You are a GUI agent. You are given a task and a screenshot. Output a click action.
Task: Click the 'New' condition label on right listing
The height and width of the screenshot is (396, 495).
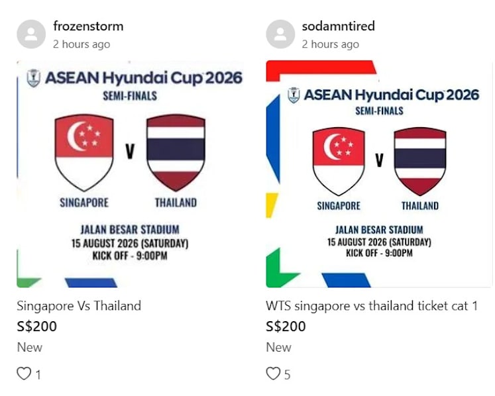pos(278,347)
